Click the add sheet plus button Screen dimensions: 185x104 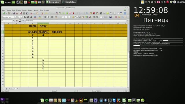6,89
